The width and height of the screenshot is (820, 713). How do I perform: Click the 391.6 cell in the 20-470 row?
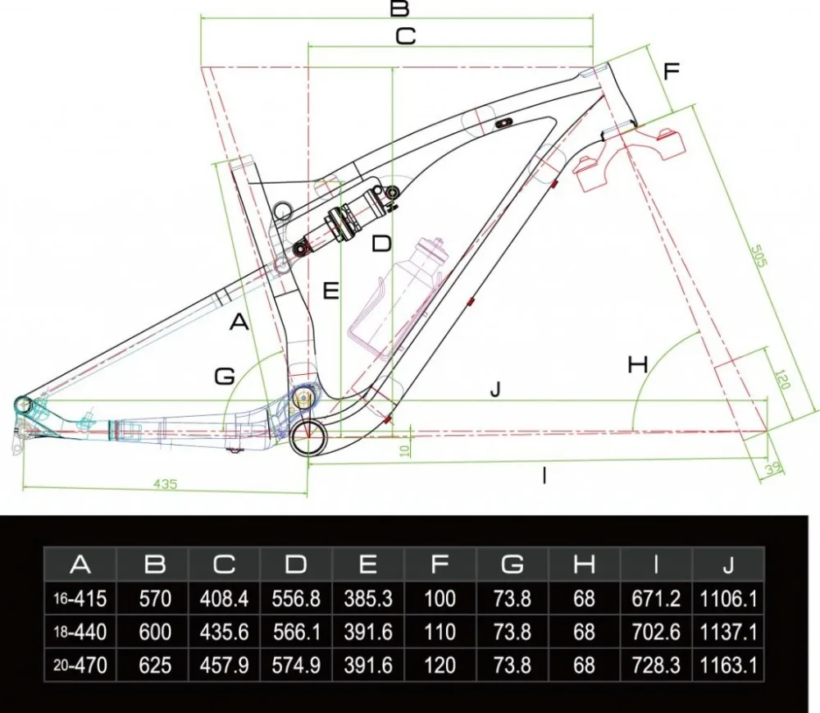tap(368, 665)
